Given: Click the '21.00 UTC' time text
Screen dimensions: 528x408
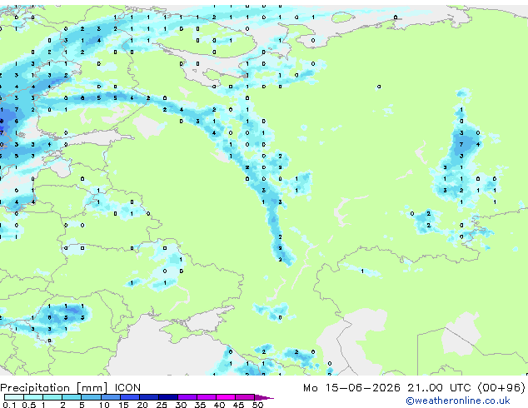Looking at the screenshot, I should (x=439, y=388).
